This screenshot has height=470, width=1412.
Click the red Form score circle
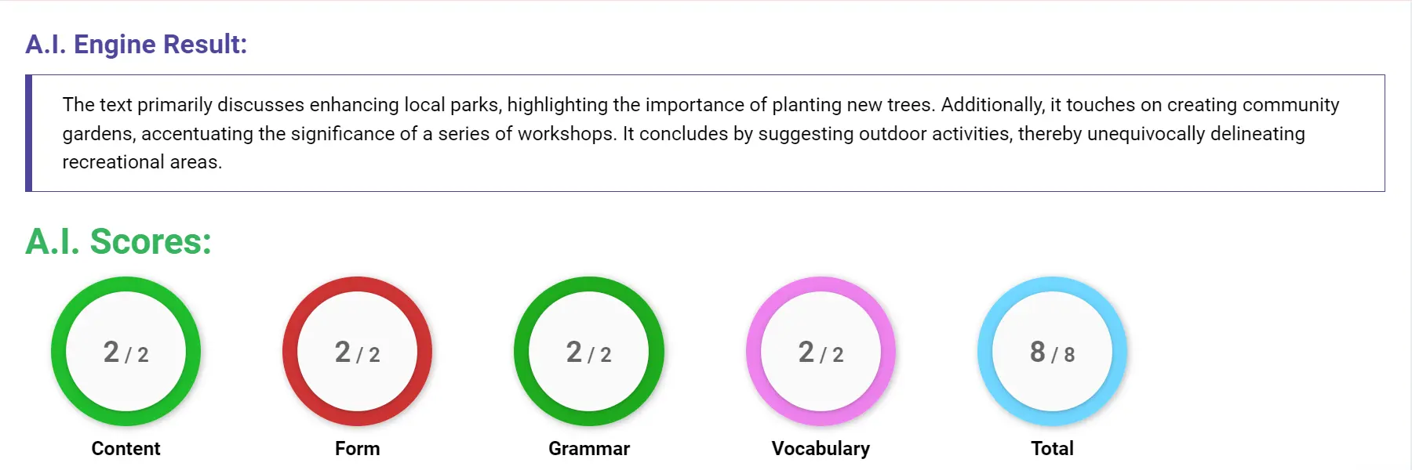coord(357,352)
